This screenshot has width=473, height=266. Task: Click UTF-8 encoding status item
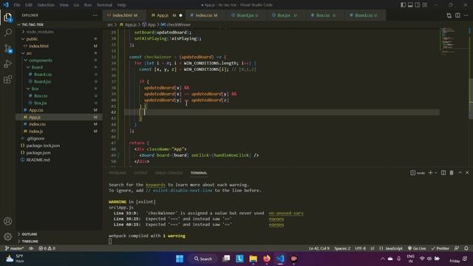coord(360,248)
